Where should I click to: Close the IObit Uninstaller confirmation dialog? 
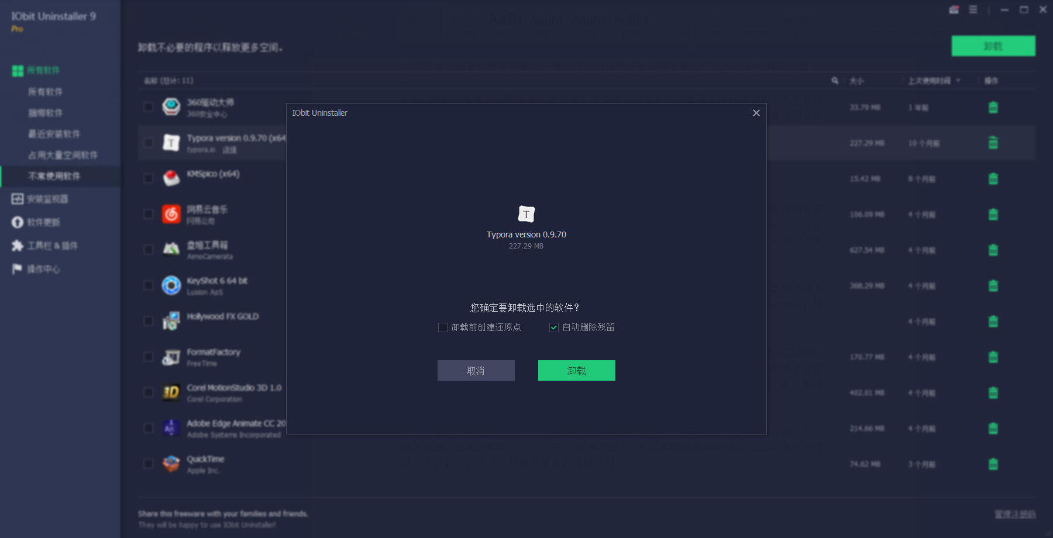click(x=756, y=113)
